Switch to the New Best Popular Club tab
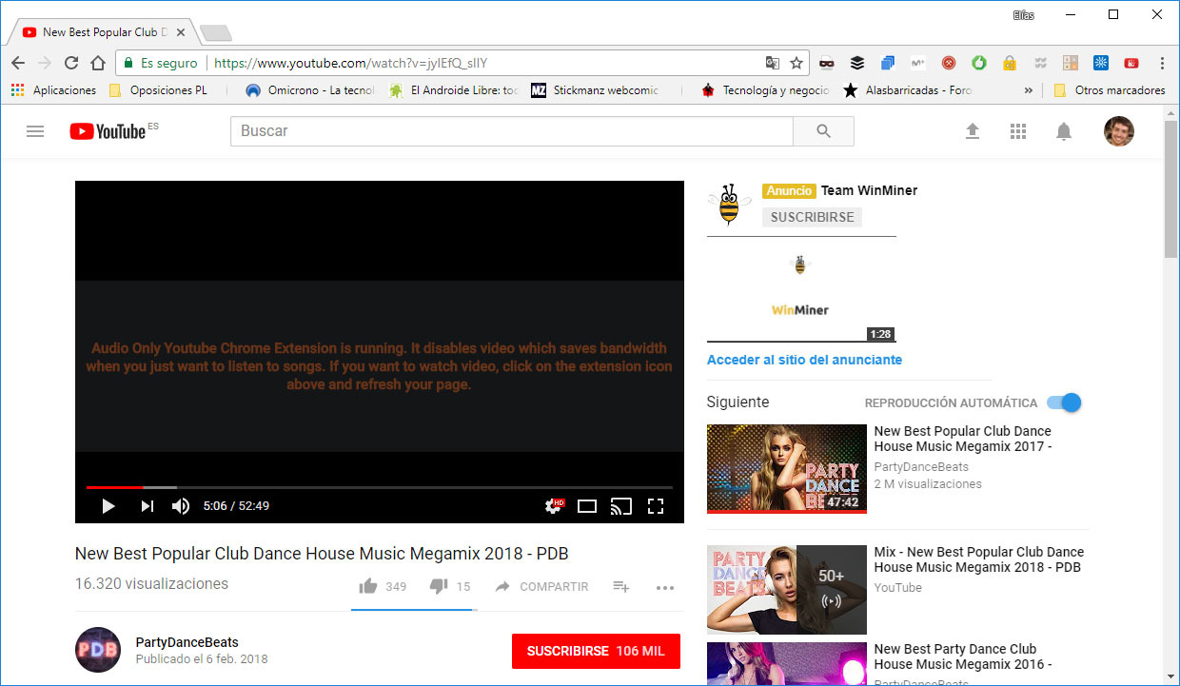This screenshot has height=686, width=1180. click(x=100, y=30)
